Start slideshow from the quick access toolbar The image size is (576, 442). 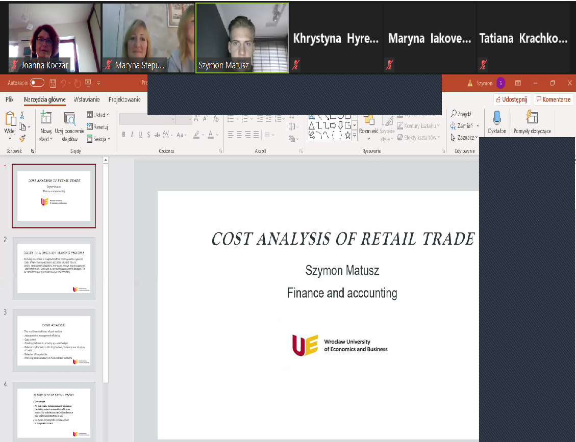(x=88, y=83)
